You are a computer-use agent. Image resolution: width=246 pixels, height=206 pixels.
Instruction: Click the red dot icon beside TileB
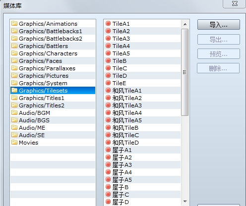(x=108, y=60)
